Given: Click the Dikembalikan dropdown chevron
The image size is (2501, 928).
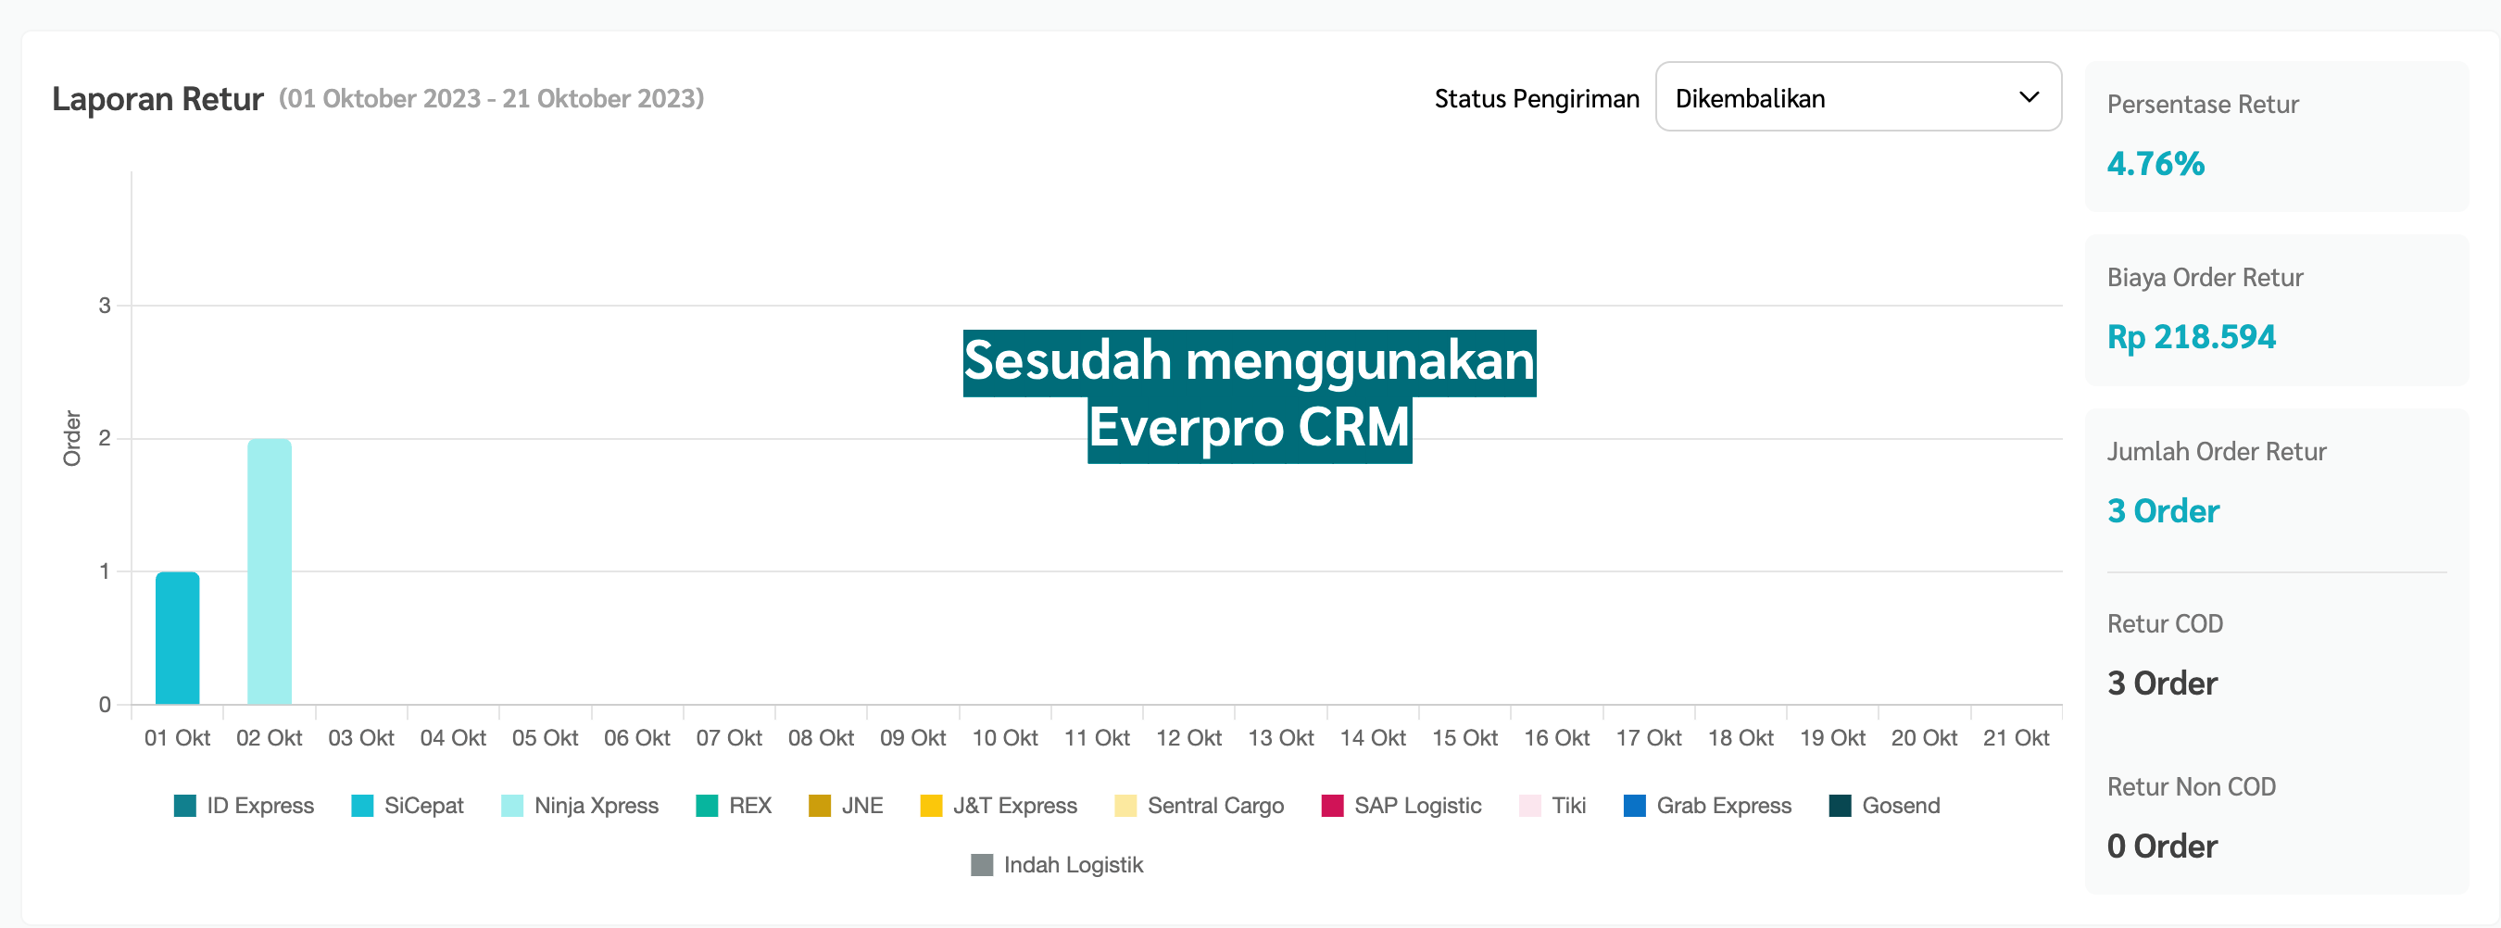Looking at the screenshot, I should (x=2029, y=97).
